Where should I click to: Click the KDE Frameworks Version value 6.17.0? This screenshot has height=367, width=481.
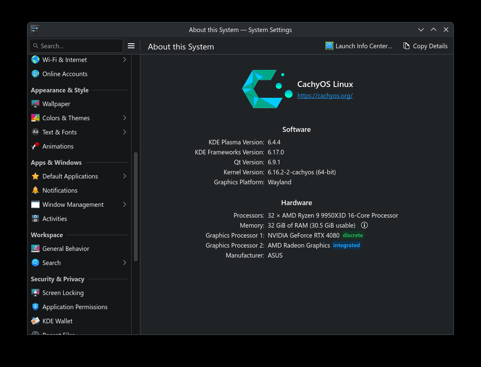coord(276,152)
